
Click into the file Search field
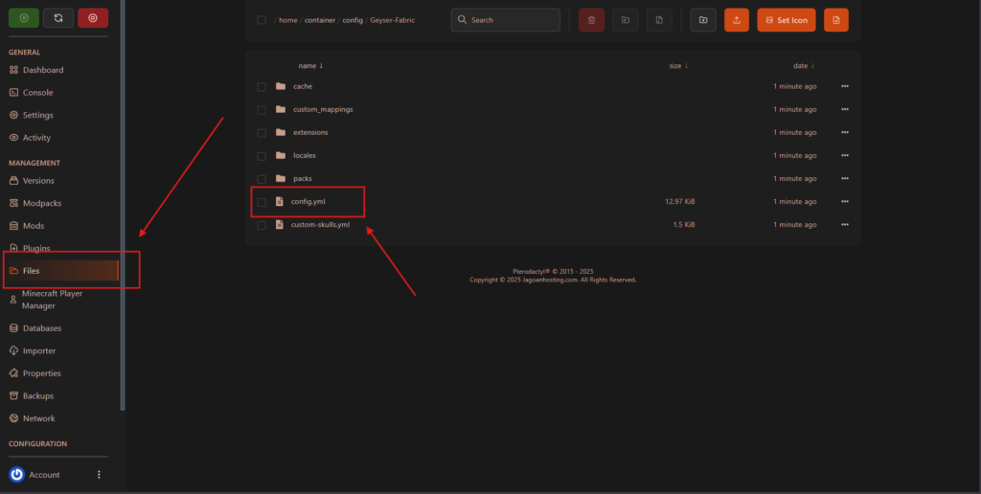(506, 20)
